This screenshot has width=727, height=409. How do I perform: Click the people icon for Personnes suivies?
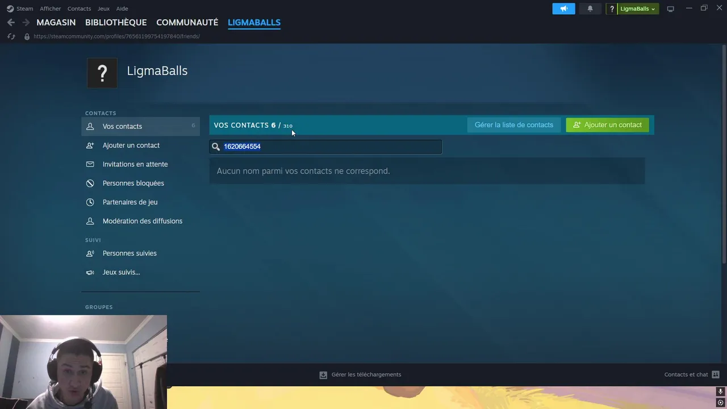click(x=90, y=253)
